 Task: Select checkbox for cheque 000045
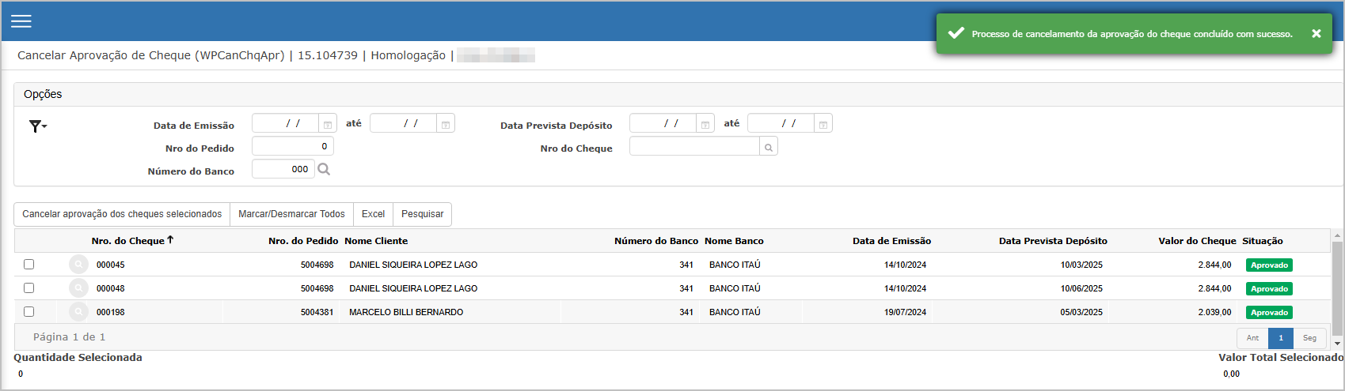pyautogui.click(x=29, y=265)
